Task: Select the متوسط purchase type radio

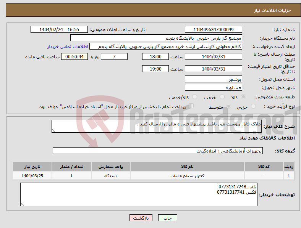Action: click(x=228, y=106)
